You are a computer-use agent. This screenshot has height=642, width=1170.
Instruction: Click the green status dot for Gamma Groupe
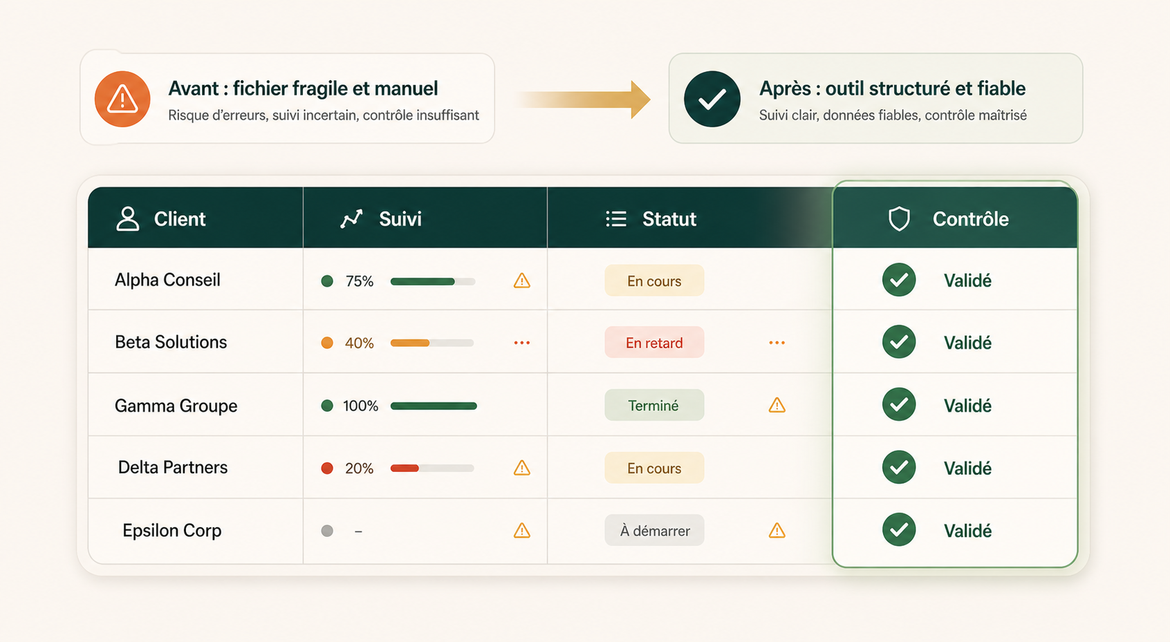click(327, 406)
